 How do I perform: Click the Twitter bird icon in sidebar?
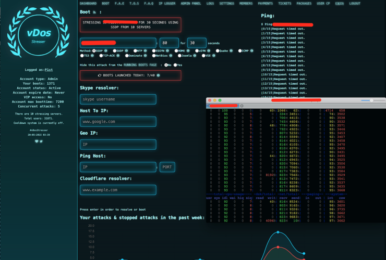click(41, 141)
